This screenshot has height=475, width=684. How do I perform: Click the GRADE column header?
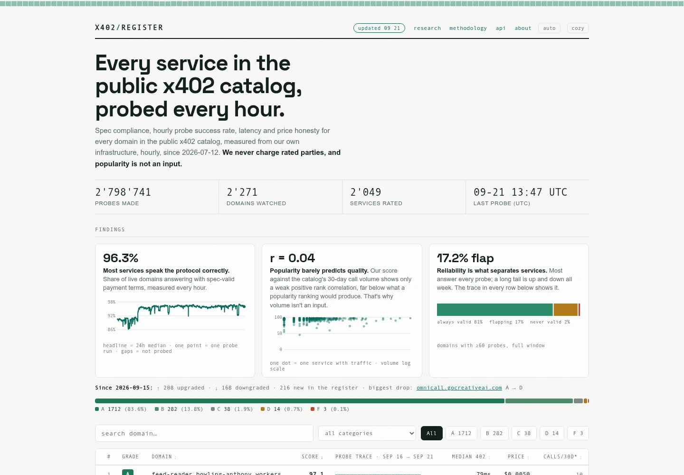pyautogui.click(x=131, y=457)
